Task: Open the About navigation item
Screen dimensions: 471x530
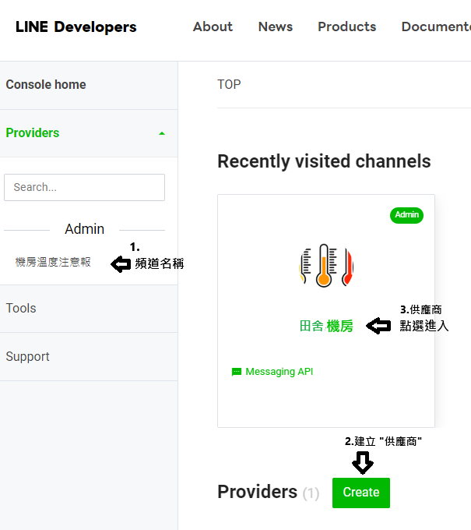Action: click(x=213, y=26)
